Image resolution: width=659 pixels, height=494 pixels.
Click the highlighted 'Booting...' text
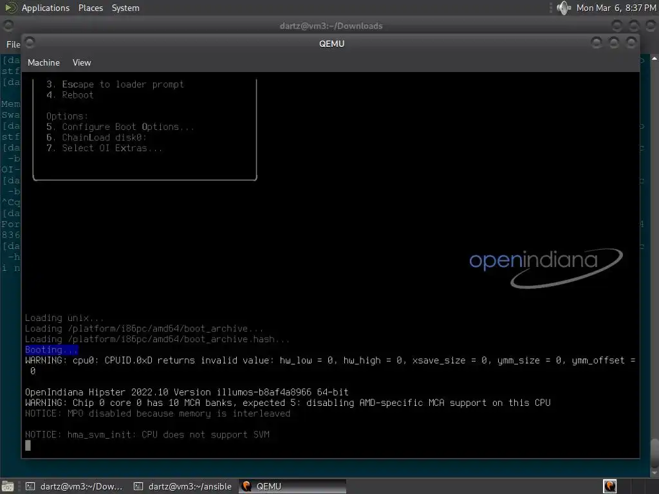click(51, 349)
